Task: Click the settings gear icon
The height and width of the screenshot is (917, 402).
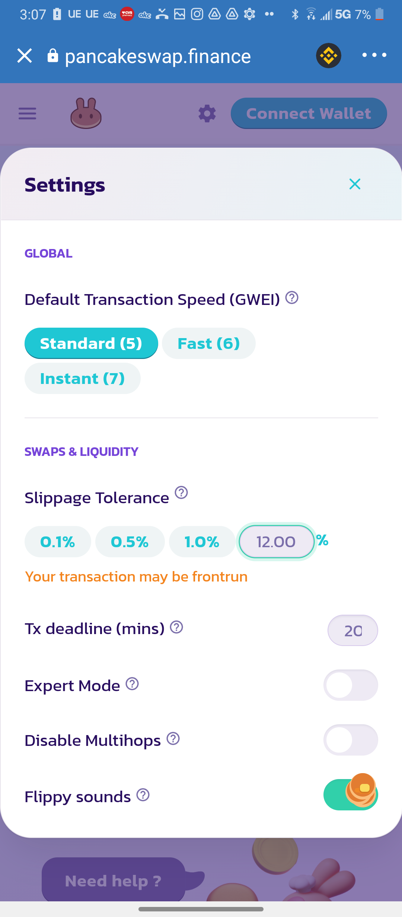Action: 207,113
